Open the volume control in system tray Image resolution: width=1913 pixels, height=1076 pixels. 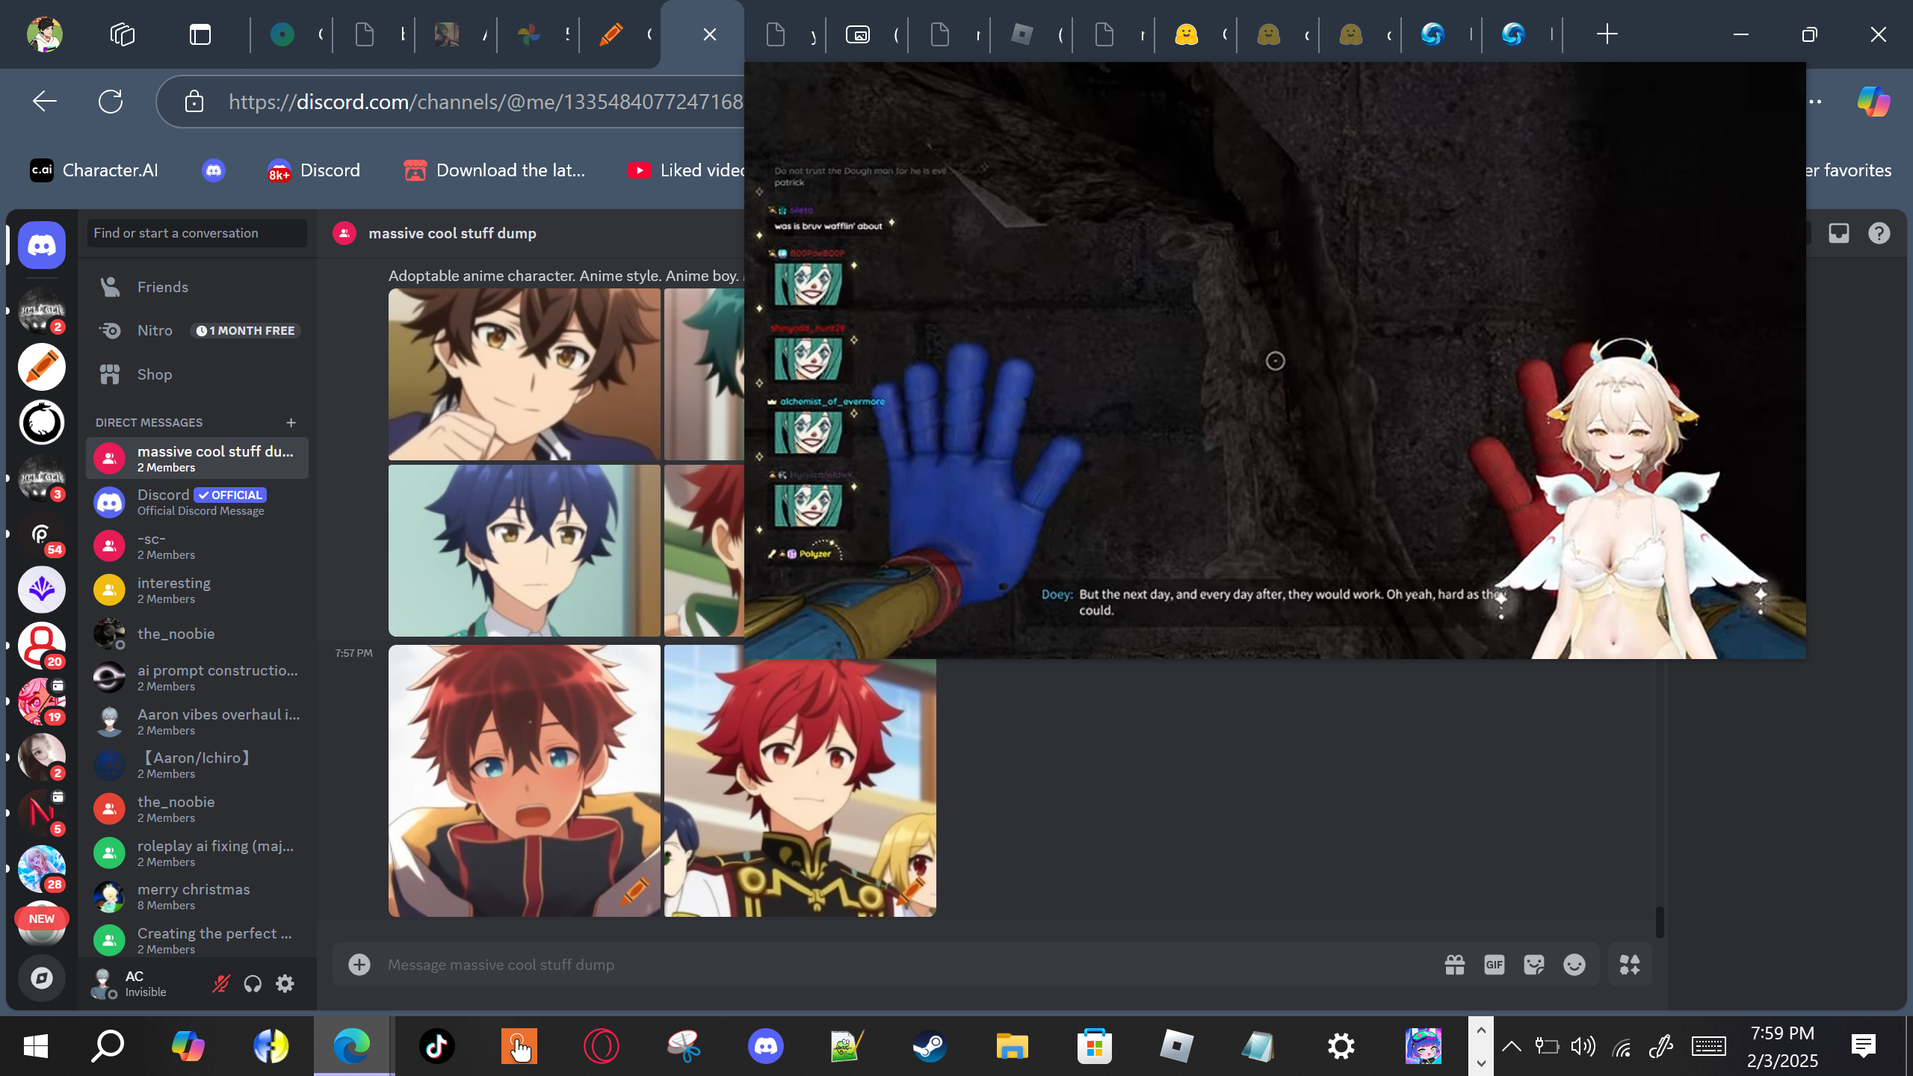tap(1583, 1046)
